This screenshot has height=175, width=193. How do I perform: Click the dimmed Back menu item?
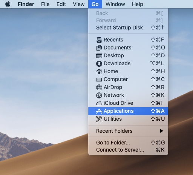[128, 13]
